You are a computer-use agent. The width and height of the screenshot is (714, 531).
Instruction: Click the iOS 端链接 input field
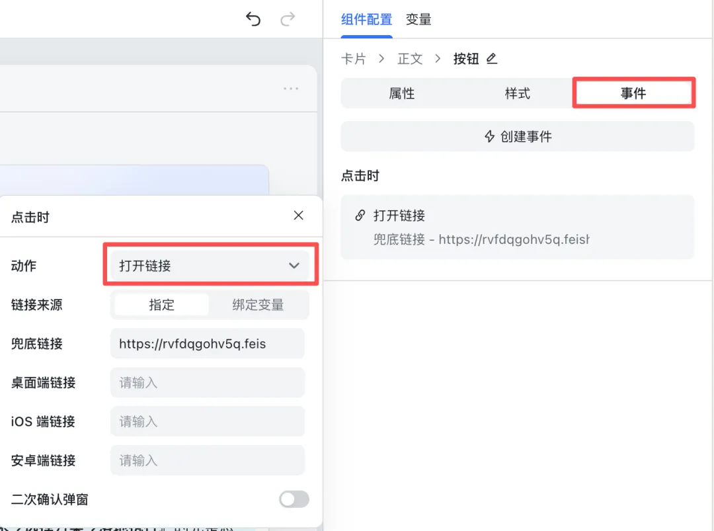pos(207,422)
